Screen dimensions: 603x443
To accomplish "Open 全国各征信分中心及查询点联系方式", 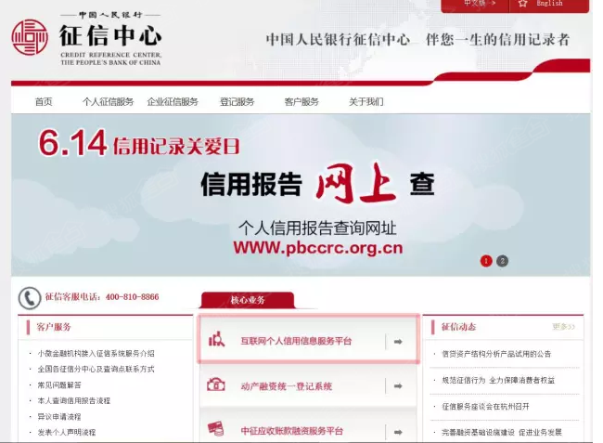I will pos(96,369).
